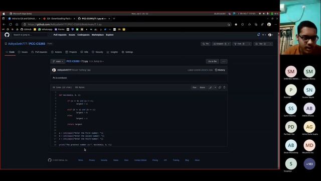Go back using browser back arrow

pyautogui.click(x=4, y=25)
